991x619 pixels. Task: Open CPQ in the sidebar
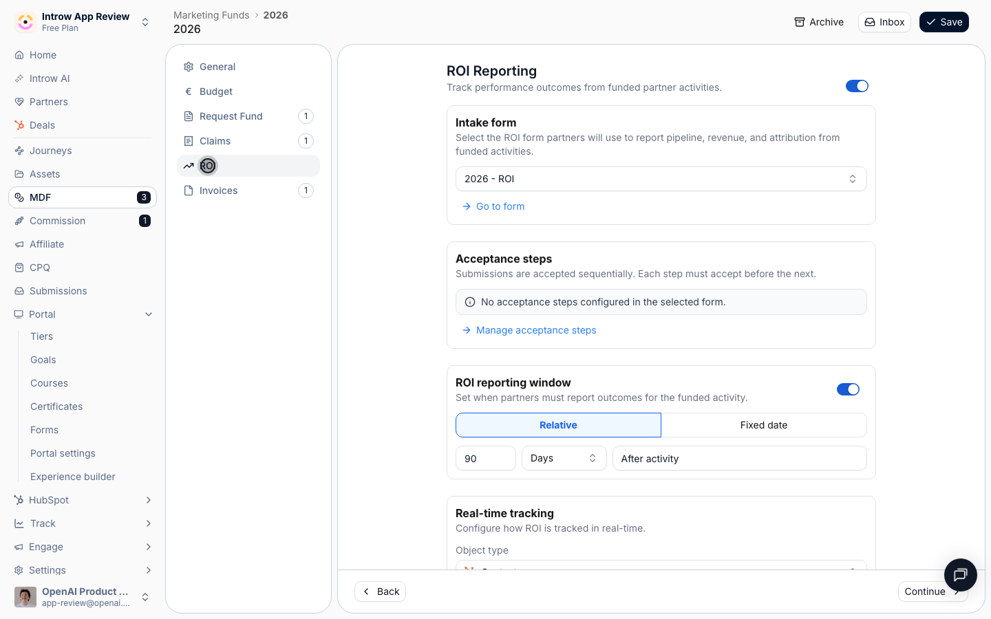tap(83, 268)
